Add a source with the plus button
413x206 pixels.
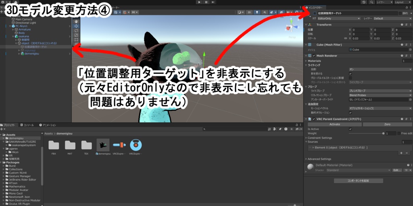(401, 153)
